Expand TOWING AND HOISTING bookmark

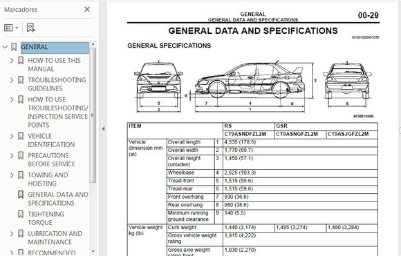coord(12,175)
